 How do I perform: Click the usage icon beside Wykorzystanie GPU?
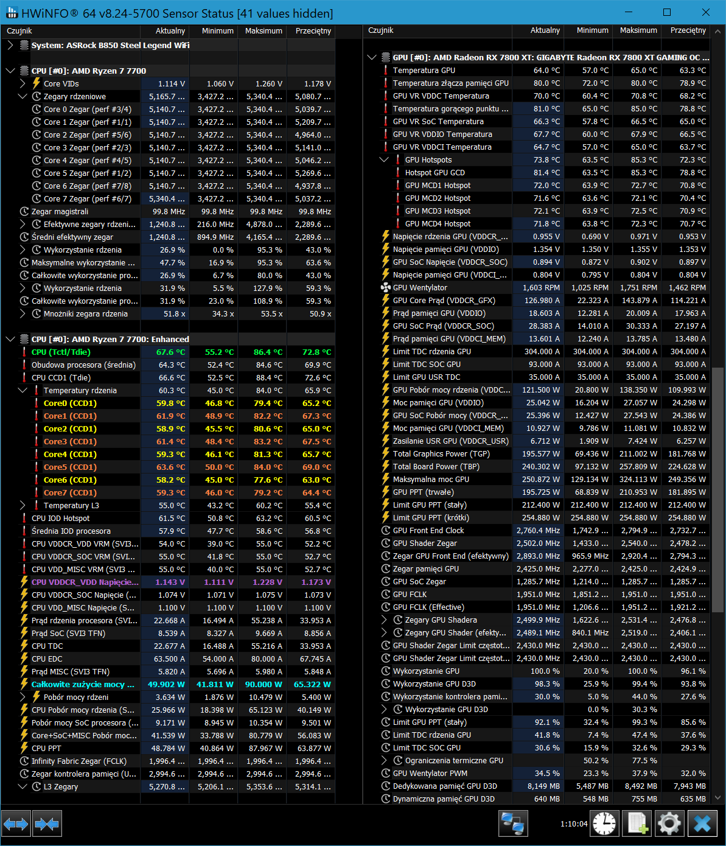click(385, 671)
